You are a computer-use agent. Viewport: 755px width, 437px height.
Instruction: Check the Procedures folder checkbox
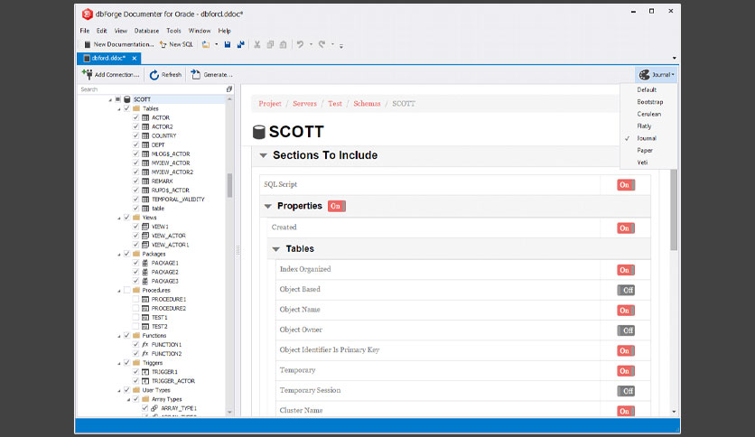pyautogui.click(x=127, y=290)
